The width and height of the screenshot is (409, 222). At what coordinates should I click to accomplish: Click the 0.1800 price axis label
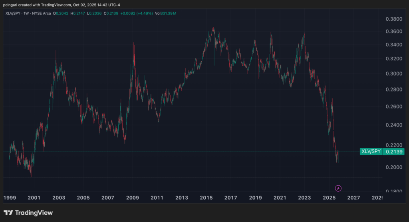(394, 191)
